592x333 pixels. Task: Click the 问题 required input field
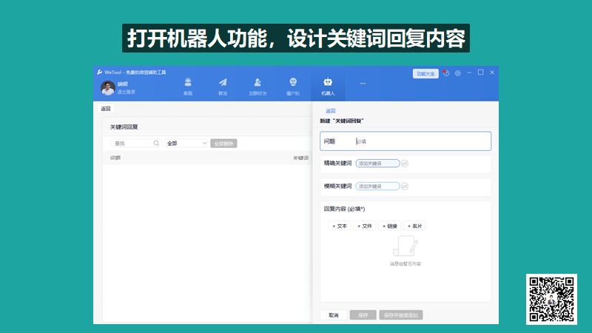point(420,141)
